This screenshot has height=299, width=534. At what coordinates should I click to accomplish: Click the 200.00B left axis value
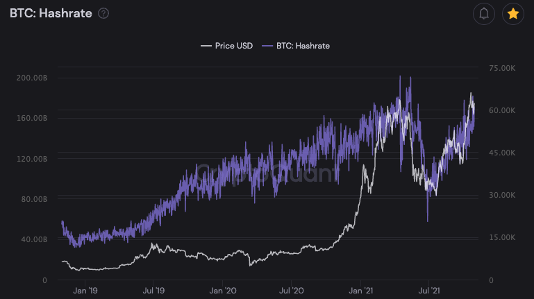coord(32,78)
